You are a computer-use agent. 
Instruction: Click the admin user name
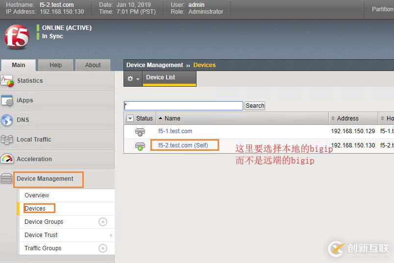click(197, 5)
